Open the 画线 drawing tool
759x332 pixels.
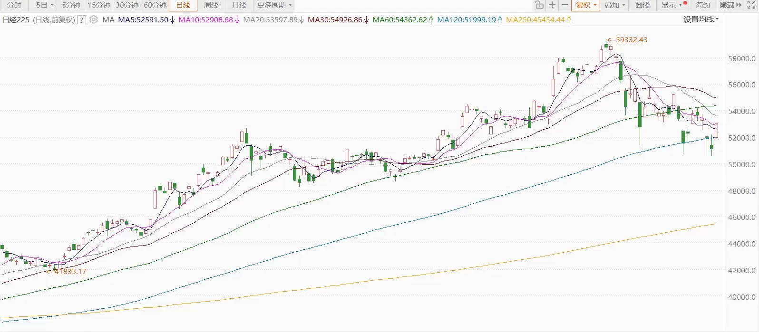pos(642,5)
